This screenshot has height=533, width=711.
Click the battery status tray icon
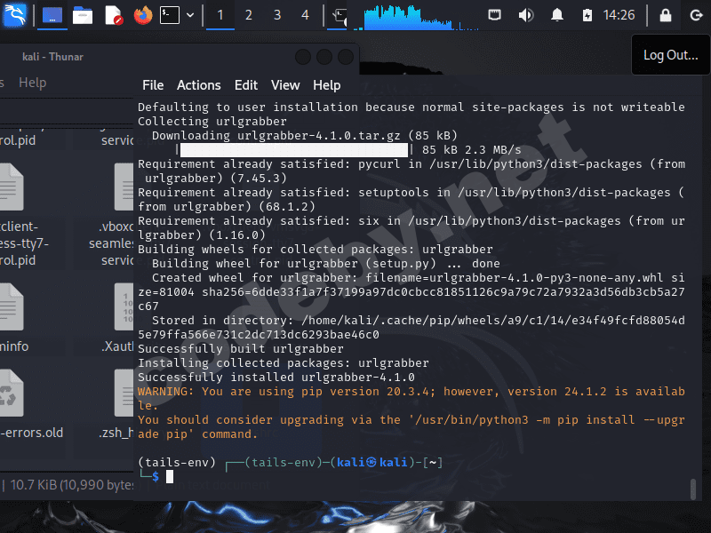[586, 14]
